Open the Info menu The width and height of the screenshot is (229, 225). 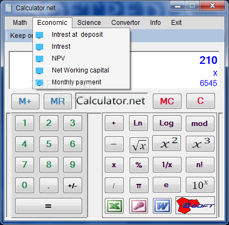tap(156, 23)
